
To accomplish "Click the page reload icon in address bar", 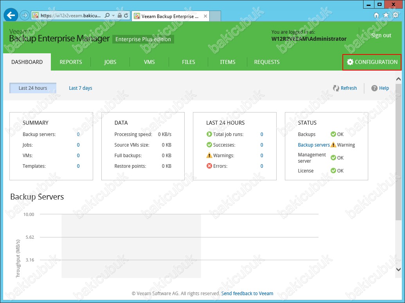I will [126, 16].
